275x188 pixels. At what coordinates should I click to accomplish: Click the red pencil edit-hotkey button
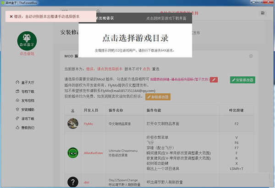(214, 79)
